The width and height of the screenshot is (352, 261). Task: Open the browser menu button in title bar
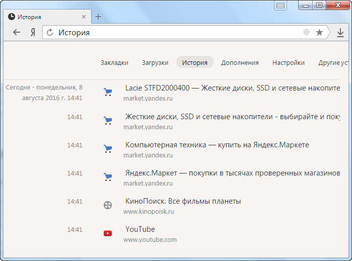click(x=280, y=6)
